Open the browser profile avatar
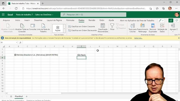The height and width of the screenshot is (101, 180). click(x=170, y=8)
